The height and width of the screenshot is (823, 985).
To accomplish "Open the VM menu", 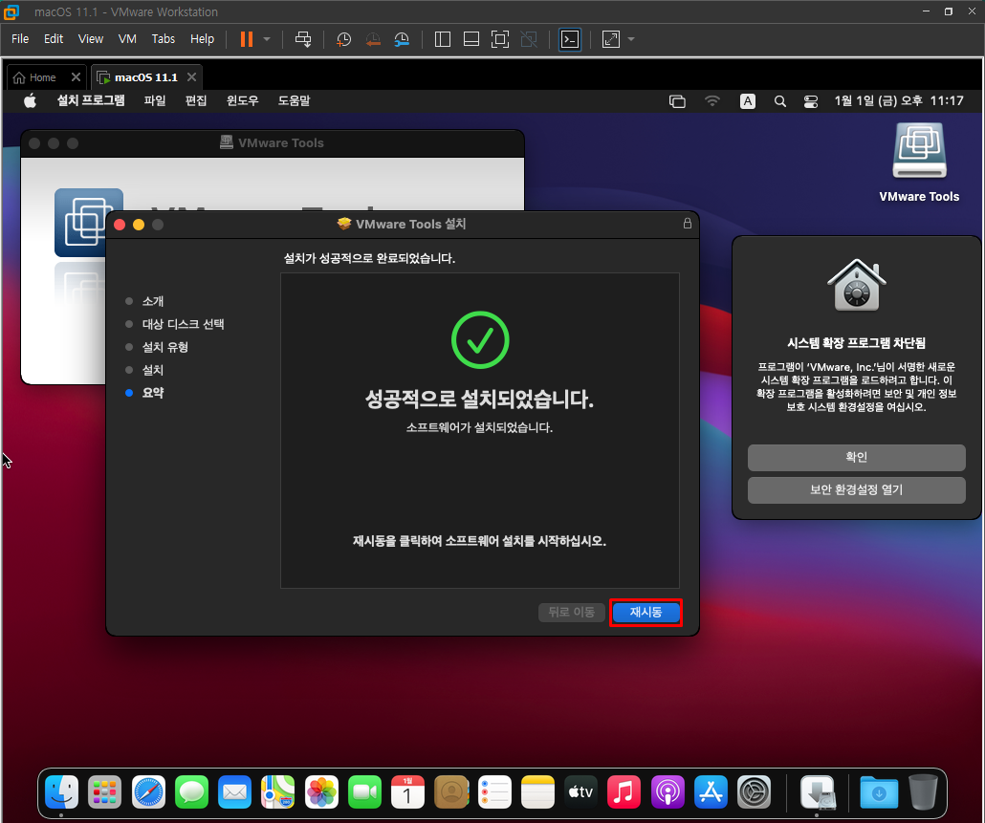I will tap(127, 39).
